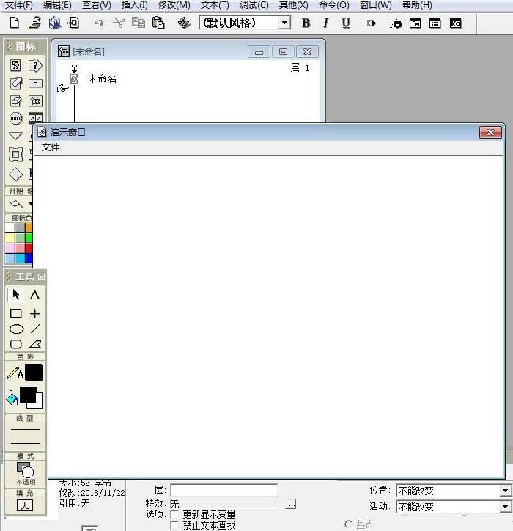Image resolution: width=513 pixels, height=531 pixels.
Task: Select the Erase icon in palette
Action: click(15, 101)
